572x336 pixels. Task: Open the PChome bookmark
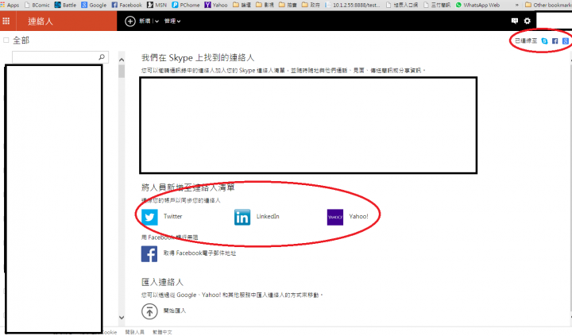pyautogui.click(x=186, y=5)
